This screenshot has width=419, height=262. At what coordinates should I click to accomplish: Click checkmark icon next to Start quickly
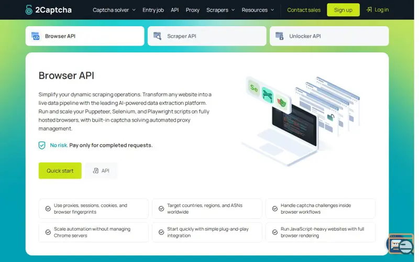[x=161, y=232]
